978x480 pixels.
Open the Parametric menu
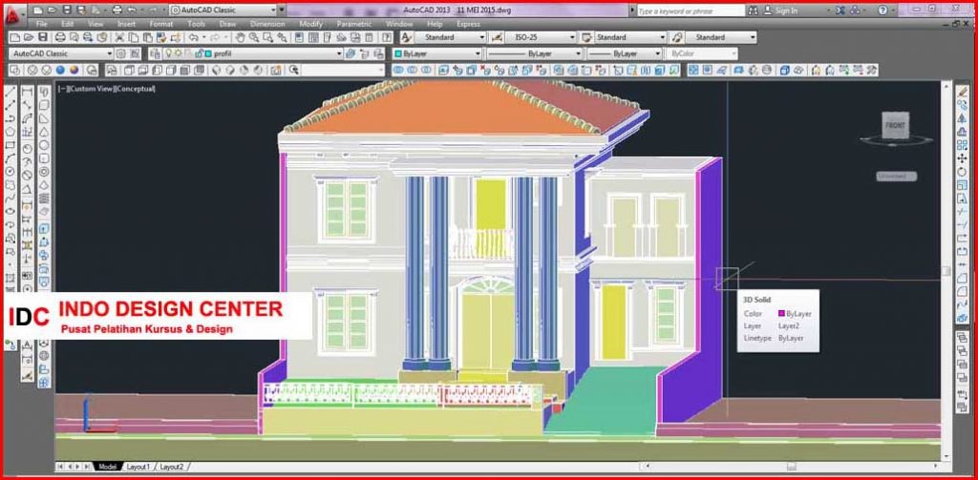point(354,24)
